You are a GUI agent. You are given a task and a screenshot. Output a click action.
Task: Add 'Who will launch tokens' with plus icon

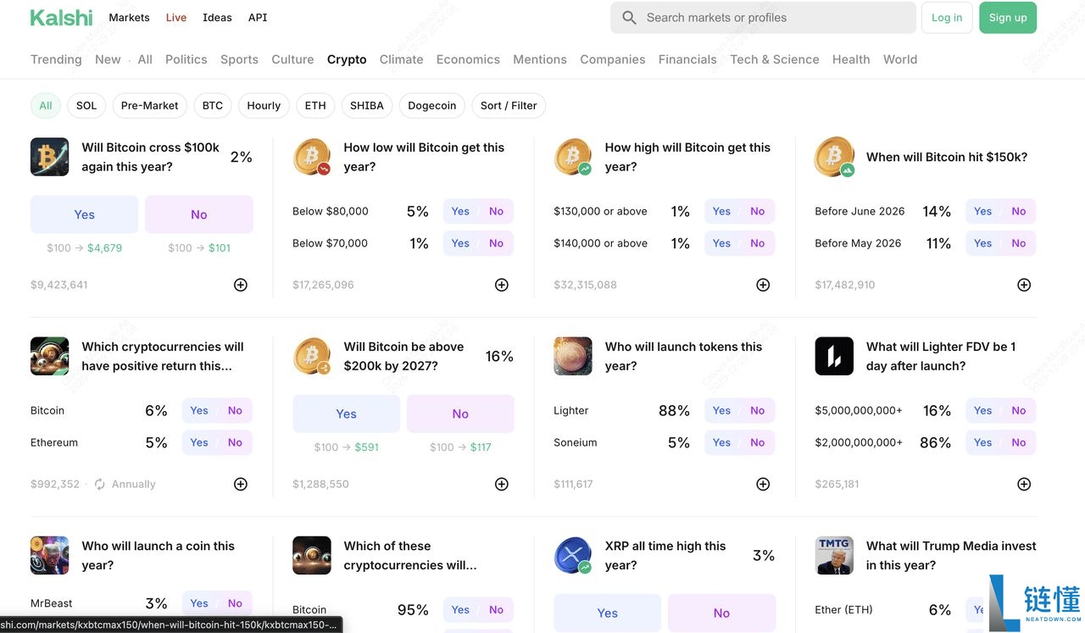(763, 484)
